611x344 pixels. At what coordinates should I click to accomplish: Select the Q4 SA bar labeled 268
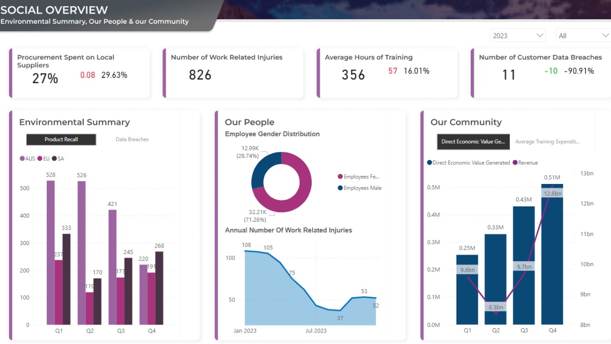coord(159,288)
